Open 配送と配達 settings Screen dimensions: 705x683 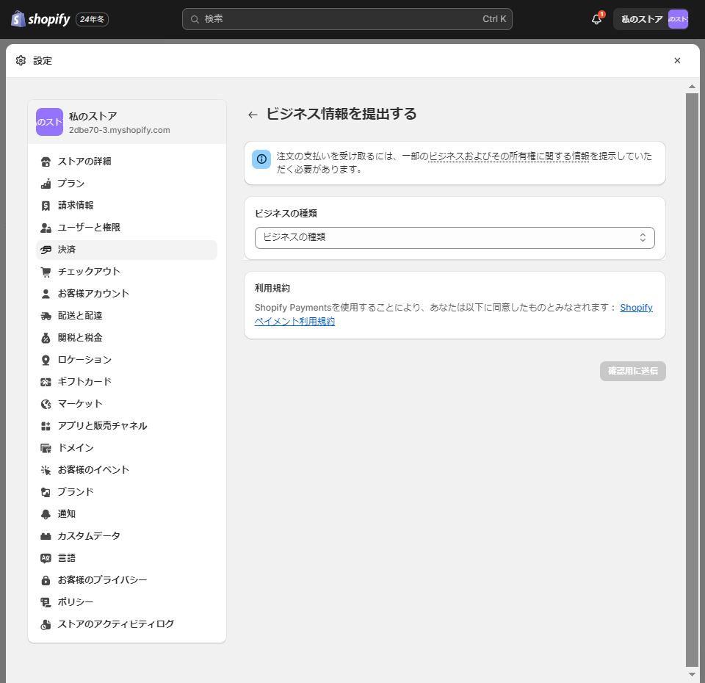click(126, 316)
